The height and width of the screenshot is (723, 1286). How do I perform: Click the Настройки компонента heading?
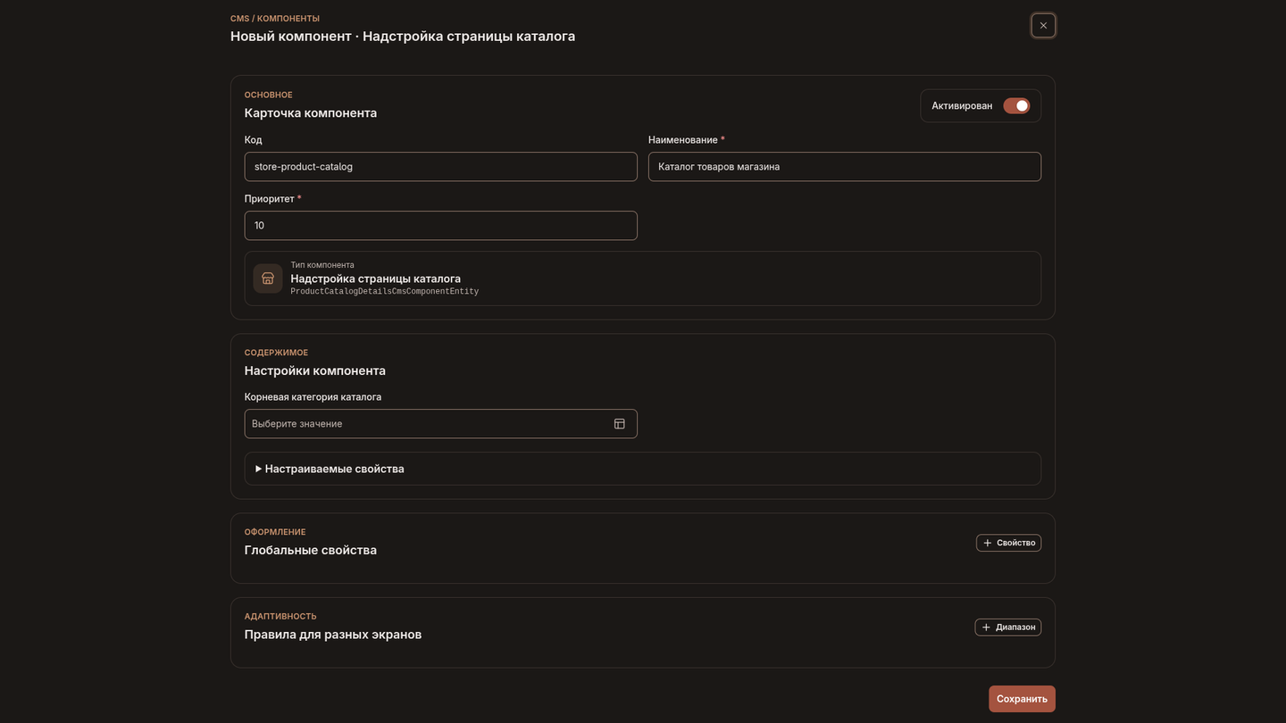[x=315, y=370]
